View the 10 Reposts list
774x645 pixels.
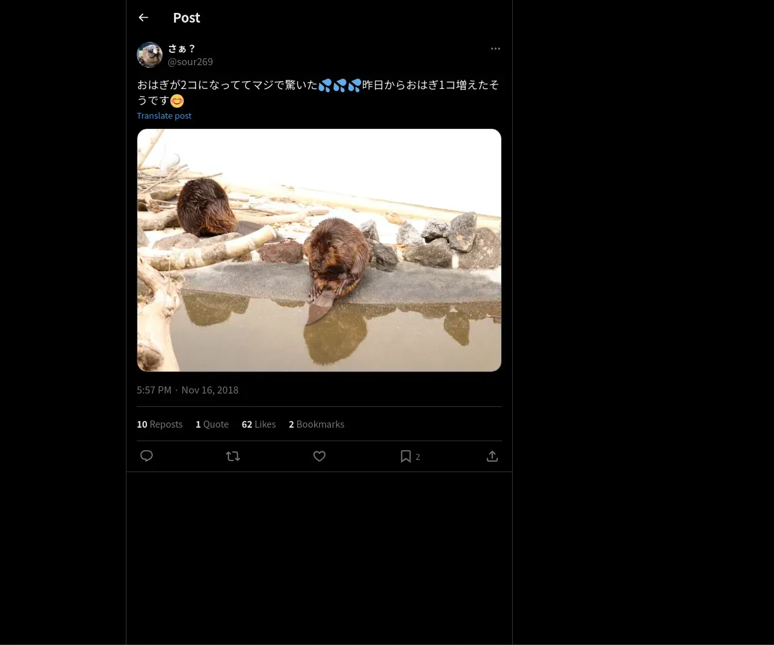(159, 424)
